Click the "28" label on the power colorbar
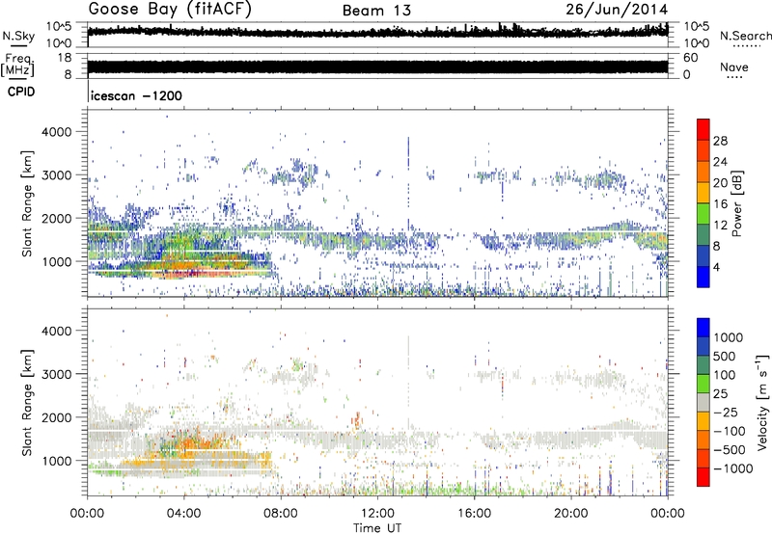Screen dimensions: 772x534 coord(720,141)
